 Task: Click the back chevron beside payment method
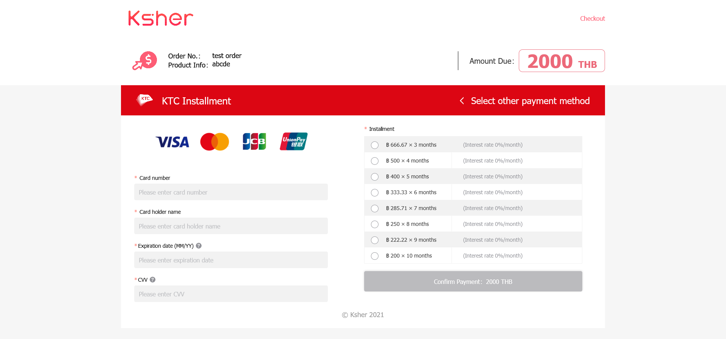coord(462,101)
